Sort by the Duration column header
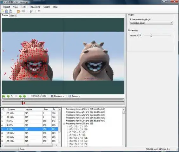This screenshot has height=152, width=179. (15, 110)
